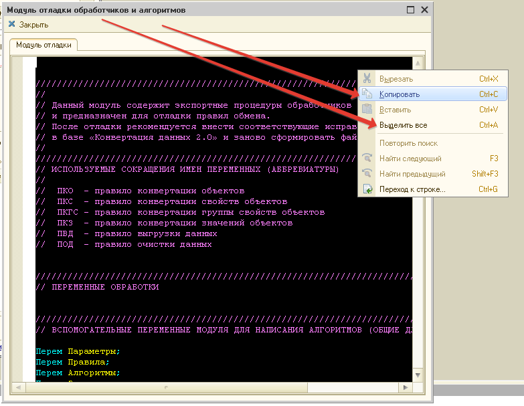Close the window using title bar X
The width and height of the screenshot is (524, 406).
coord(424,10)
